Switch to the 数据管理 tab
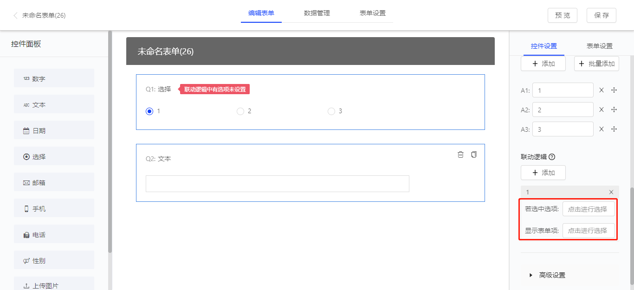634x290 pixels. click(317, 13)
